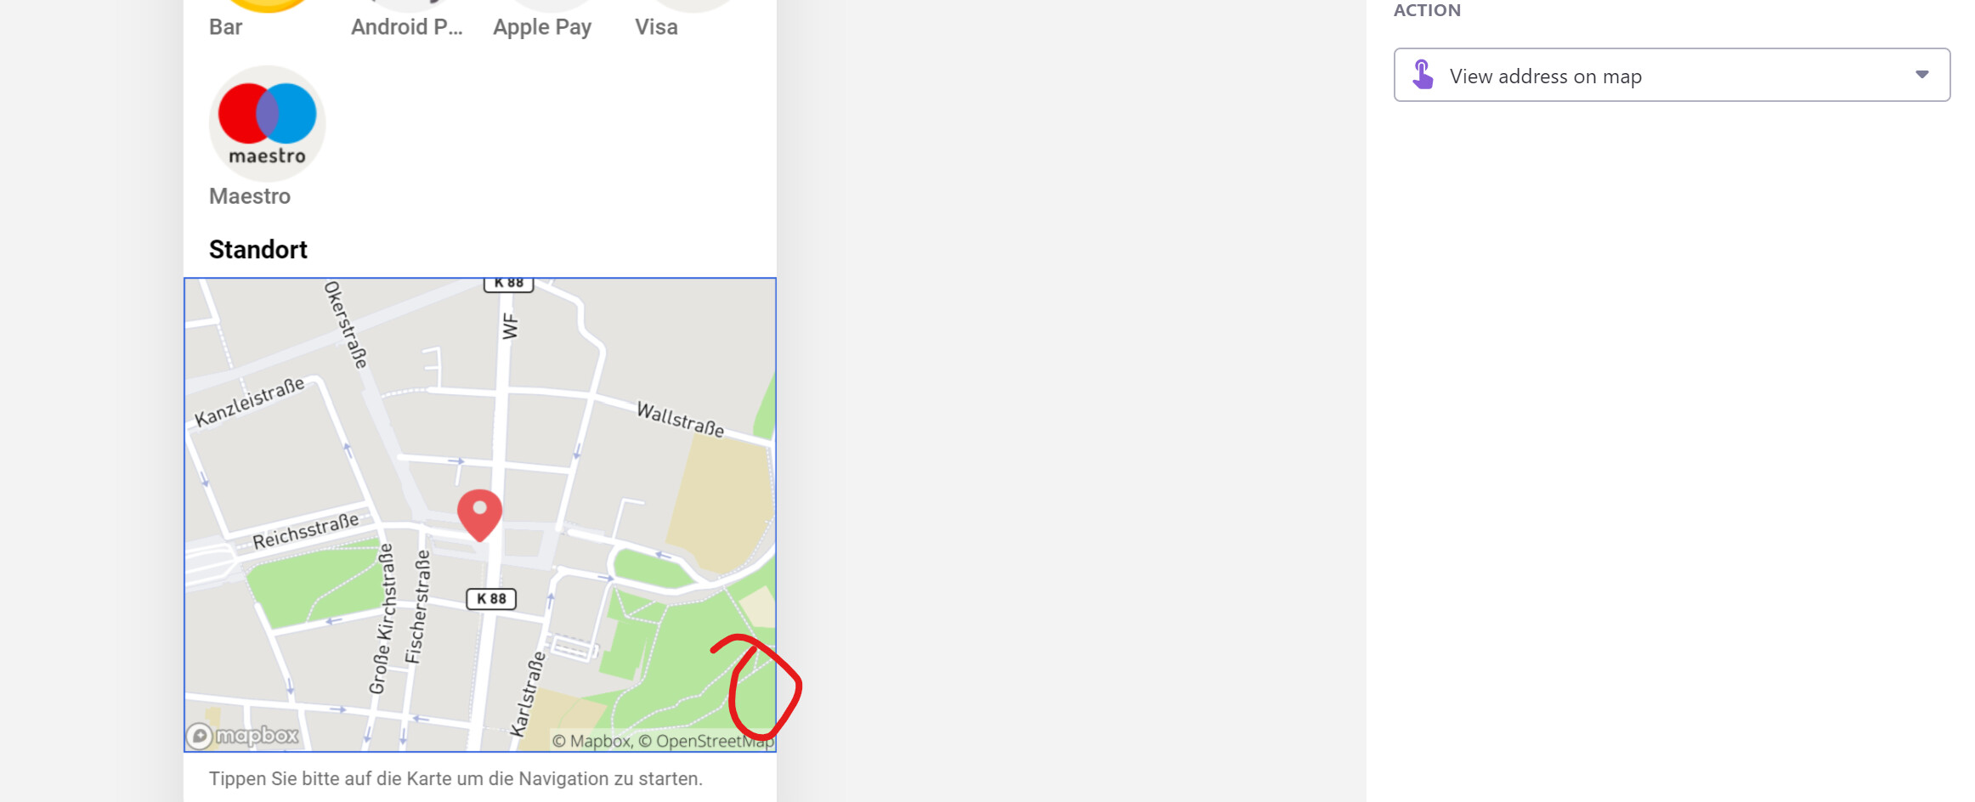Click the Android Pay label

407,27
